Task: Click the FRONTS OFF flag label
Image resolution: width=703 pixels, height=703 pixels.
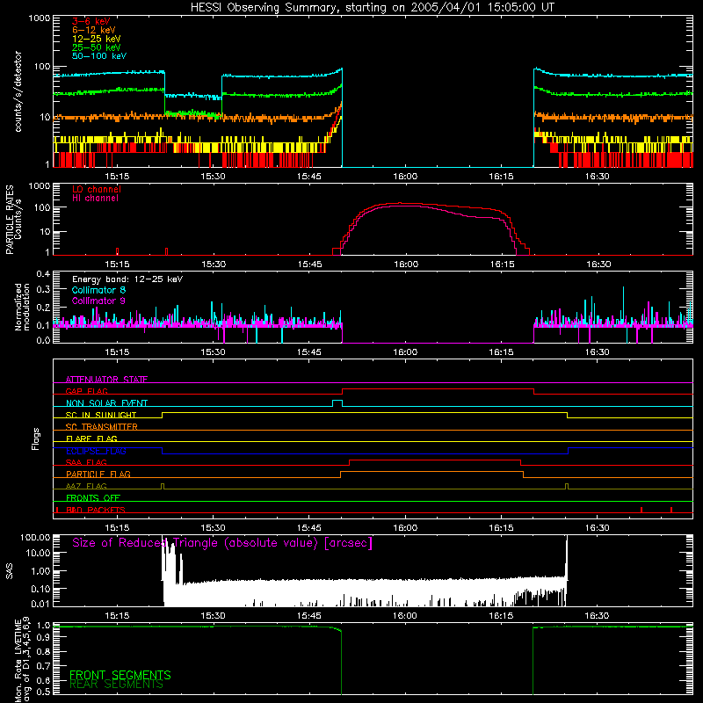Action: pos(93,498)
